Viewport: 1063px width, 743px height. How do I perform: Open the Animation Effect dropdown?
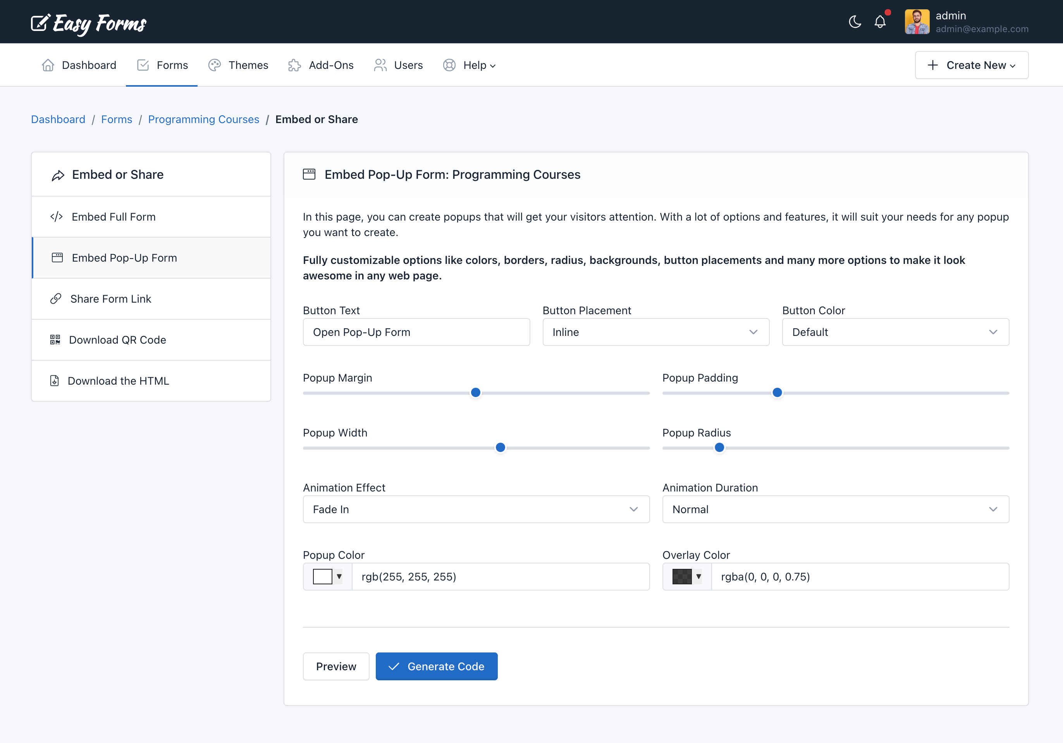(476, 509)
